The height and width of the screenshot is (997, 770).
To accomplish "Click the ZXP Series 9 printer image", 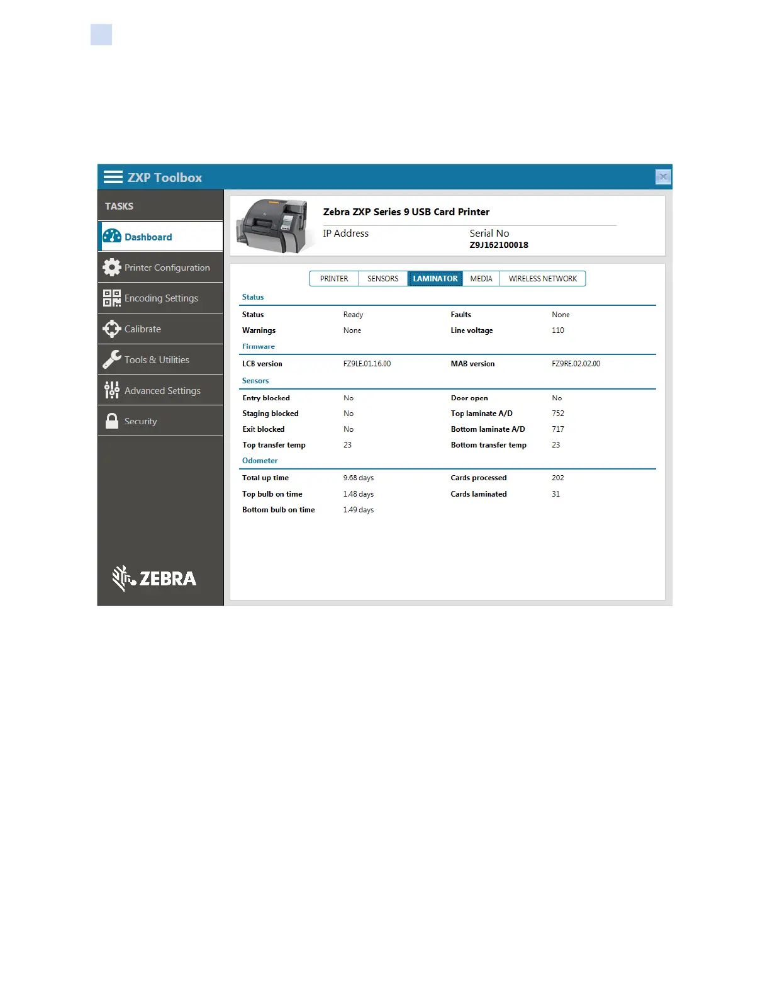I will point(275,226).
